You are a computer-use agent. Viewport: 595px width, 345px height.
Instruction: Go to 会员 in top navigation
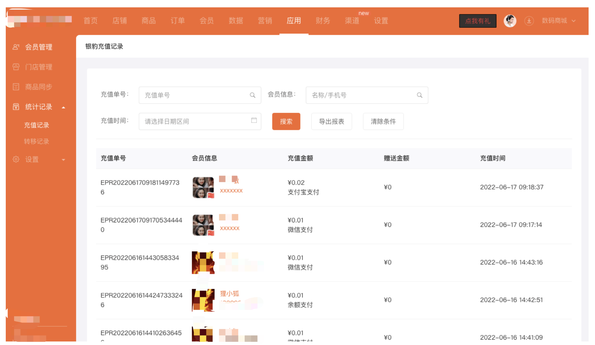pos(207,21)
